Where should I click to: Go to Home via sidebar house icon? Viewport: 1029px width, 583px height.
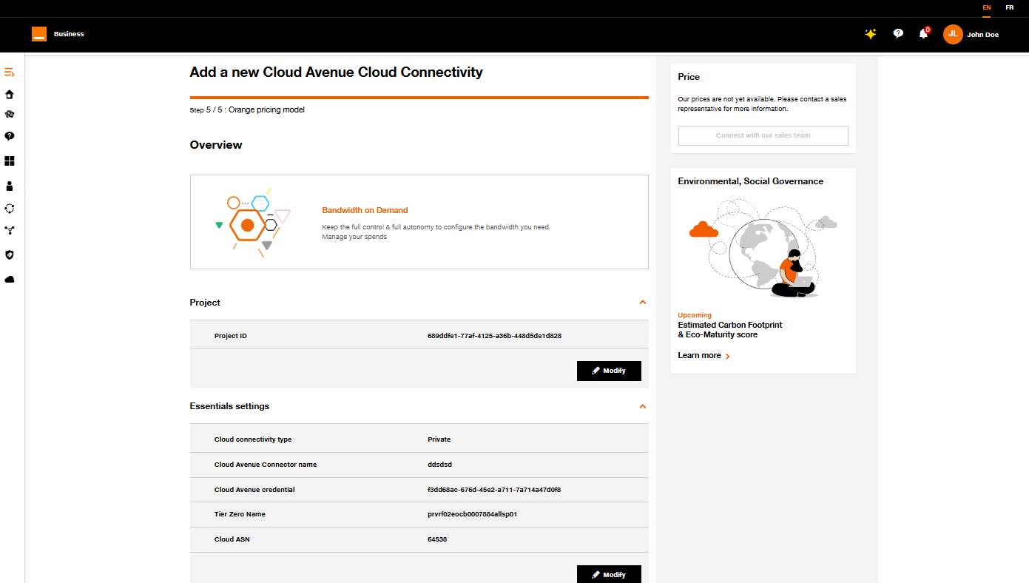tap(10, 94)
